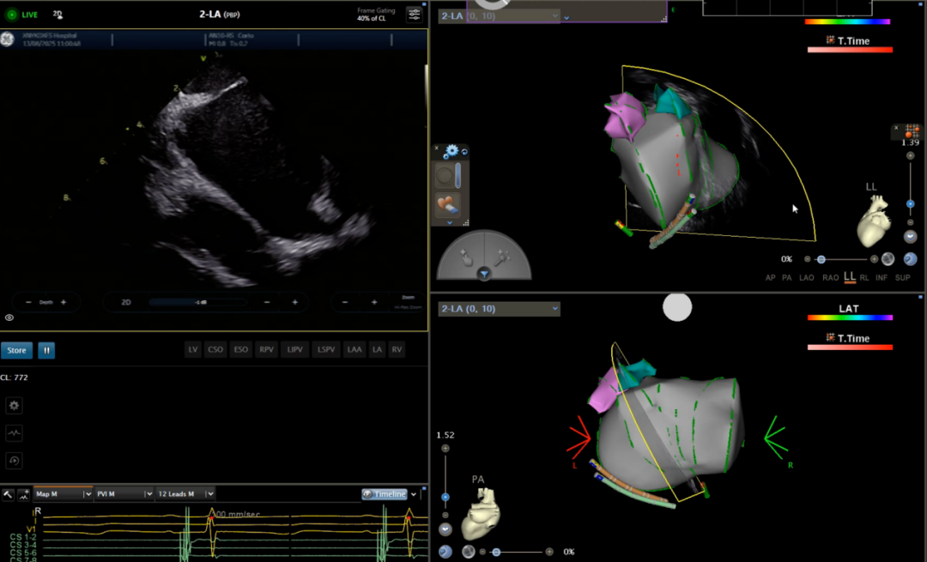Select the LAA anatomy label button
Image resolution: width=927 pixels, height=562 pixels.
click(354, 350)
